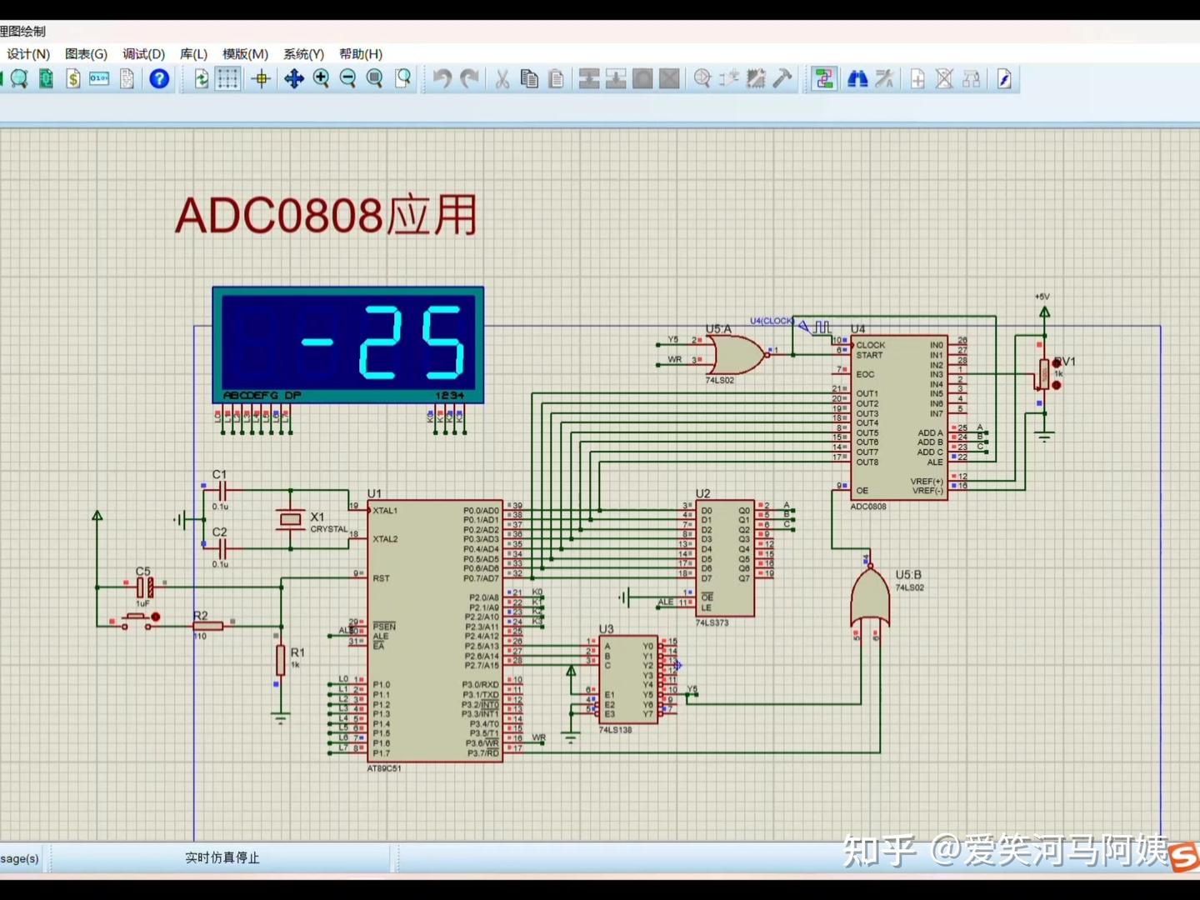Click the redraw/refresh display icon
Viewport: 1200px width, 900px height.
coord(201,79)
